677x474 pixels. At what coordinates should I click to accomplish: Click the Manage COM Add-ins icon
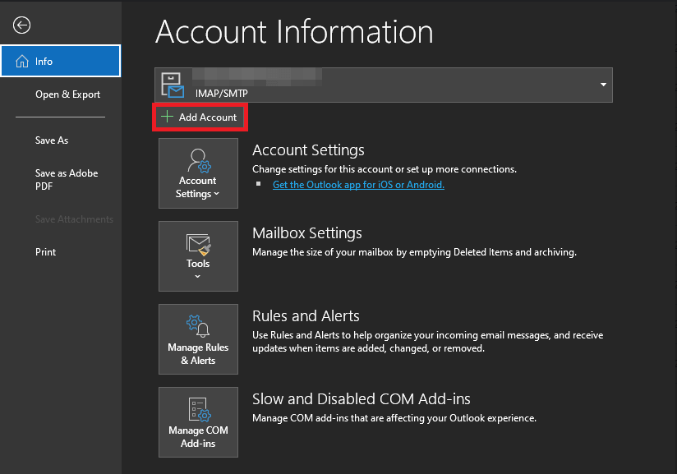click(198, 409)
